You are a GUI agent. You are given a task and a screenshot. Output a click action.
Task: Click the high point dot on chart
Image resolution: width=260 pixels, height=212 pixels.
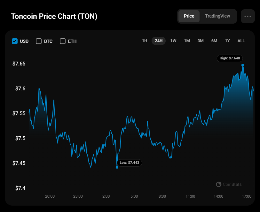[x=243, y=65]
